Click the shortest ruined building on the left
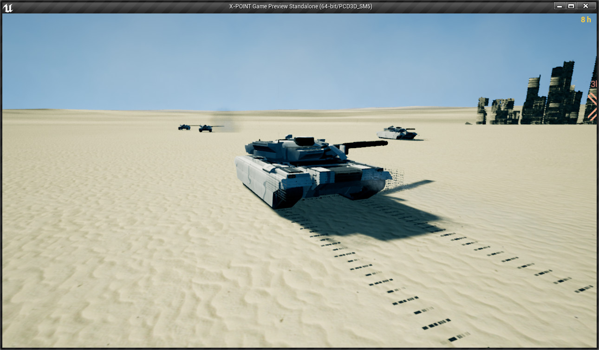The image size is (599, 350). [x=482, y=111]
